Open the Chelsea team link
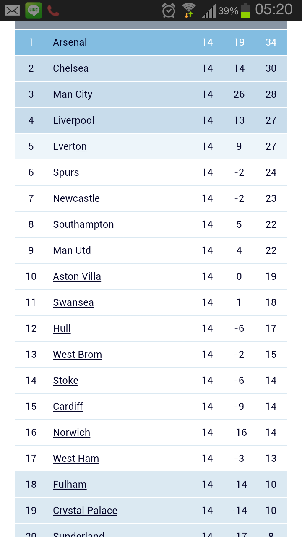The width and height of the screenshot is (302, 537). 71,68
